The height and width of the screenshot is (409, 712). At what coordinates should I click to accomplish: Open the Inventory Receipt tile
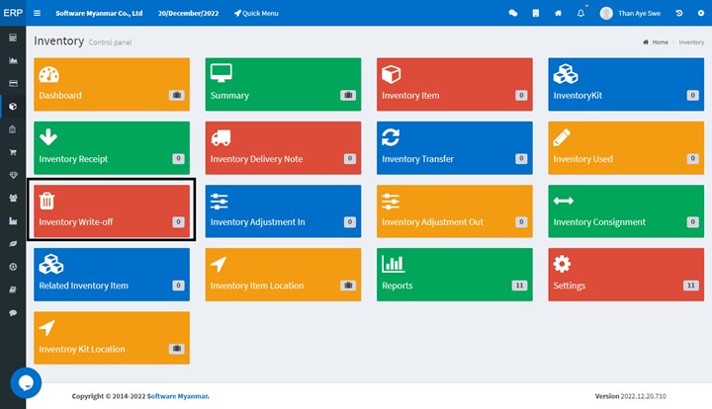pyautogui.click(x=112, y=148)
